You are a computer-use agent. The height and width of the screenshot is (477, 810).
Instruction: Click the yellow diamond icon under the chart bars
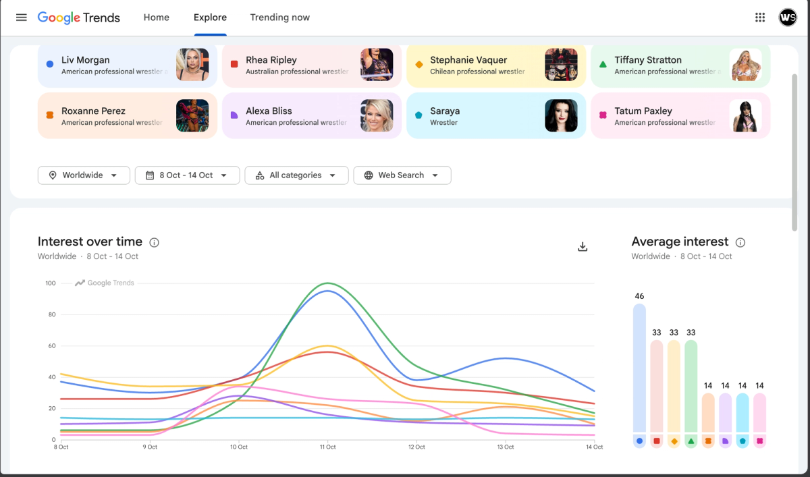click(674, 441)
